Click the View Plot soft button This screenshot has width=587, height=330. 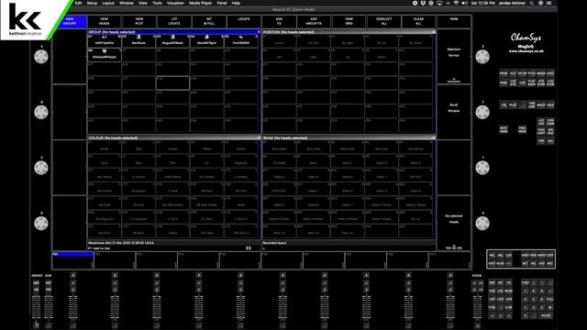[138, 21]
